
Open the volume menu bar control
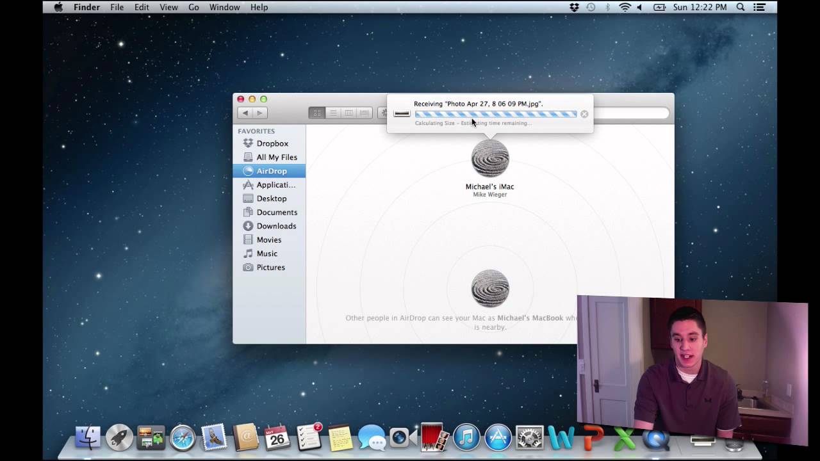639,7
